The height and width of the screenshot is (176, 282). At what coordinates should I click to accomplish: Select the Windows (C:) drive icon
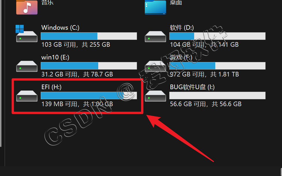(27, 33)
